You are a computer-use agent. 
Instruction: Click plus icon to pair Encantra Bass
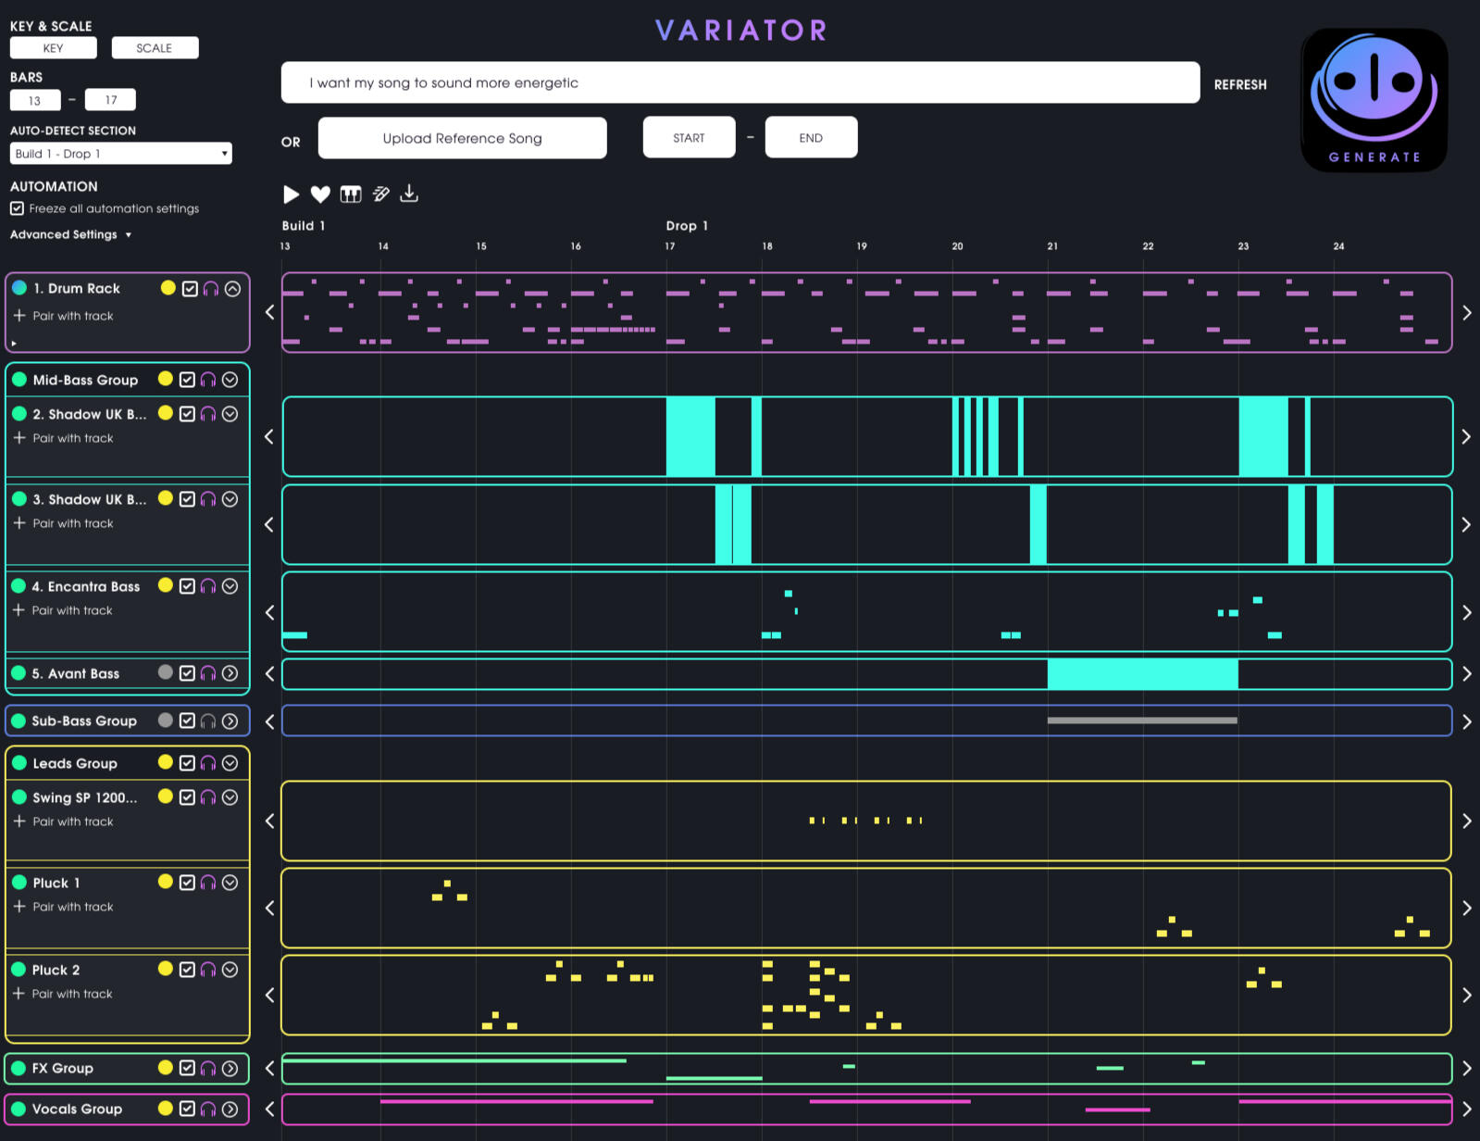[x=19, y=610]
